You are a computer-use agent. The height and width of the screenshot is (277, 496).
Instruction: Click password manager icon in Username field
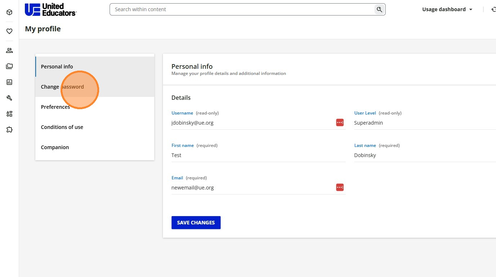click(340, 122)
